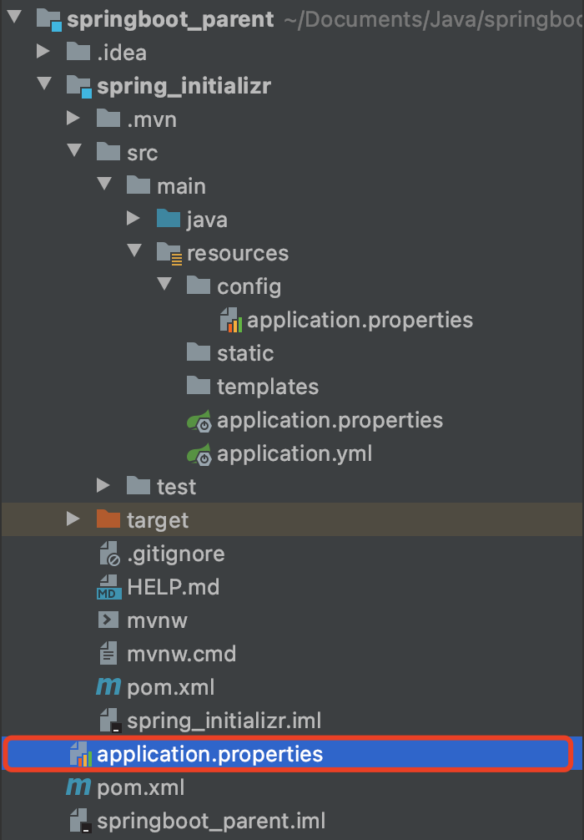Expand the java folder arrow
This screenshot has height=840, width=584.
pos(133,218)
